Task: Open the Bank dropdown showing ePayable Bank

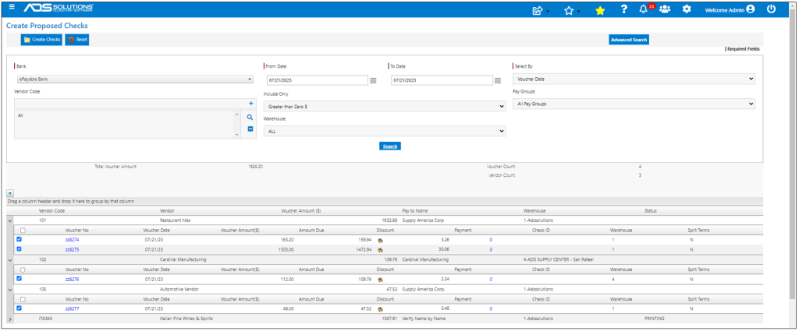Action: 134,79
